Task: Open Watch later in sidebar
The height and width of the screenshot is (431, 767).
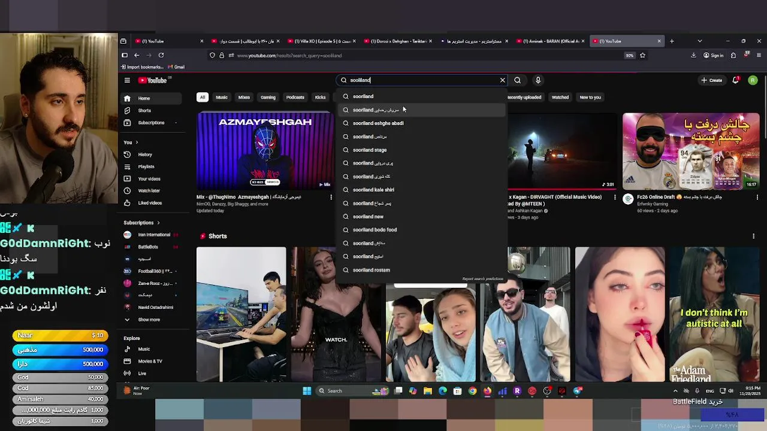Action: point(152,191)
